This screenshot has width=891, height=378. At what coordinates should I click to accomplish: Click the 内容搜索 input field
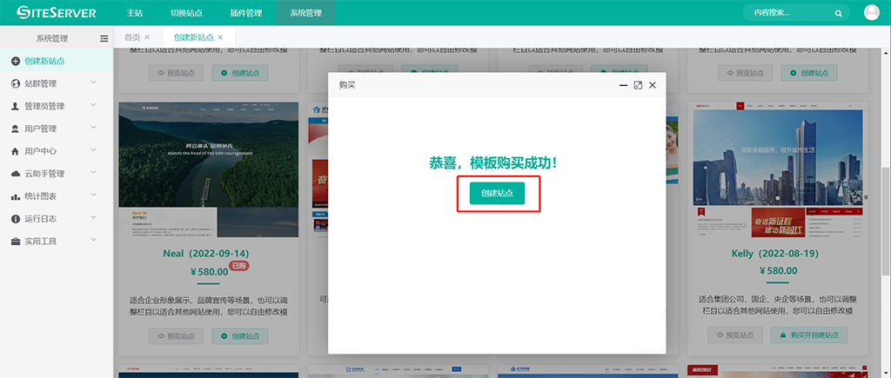[787, 13]
